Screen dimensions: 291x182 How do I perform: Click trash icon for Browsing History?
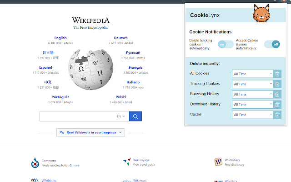pyautogui.click(x=277, y=94)
